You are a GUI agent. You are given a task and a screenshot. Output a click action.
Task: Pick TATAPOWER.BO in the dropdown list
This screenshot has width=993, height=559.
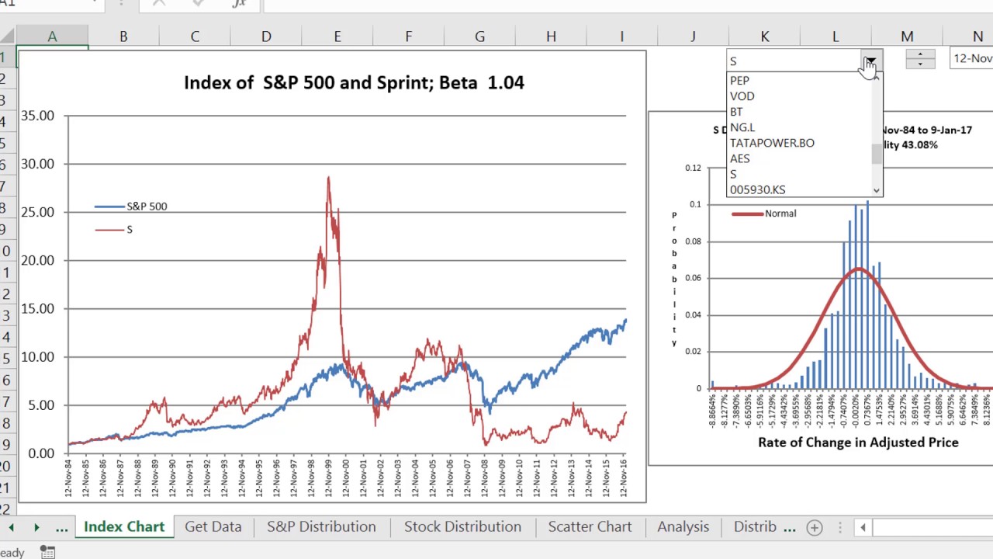[799, 143]
